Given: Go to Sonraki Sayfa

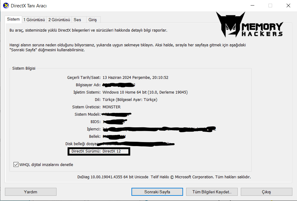Looking at the screenshot, I should click(157, 192).
